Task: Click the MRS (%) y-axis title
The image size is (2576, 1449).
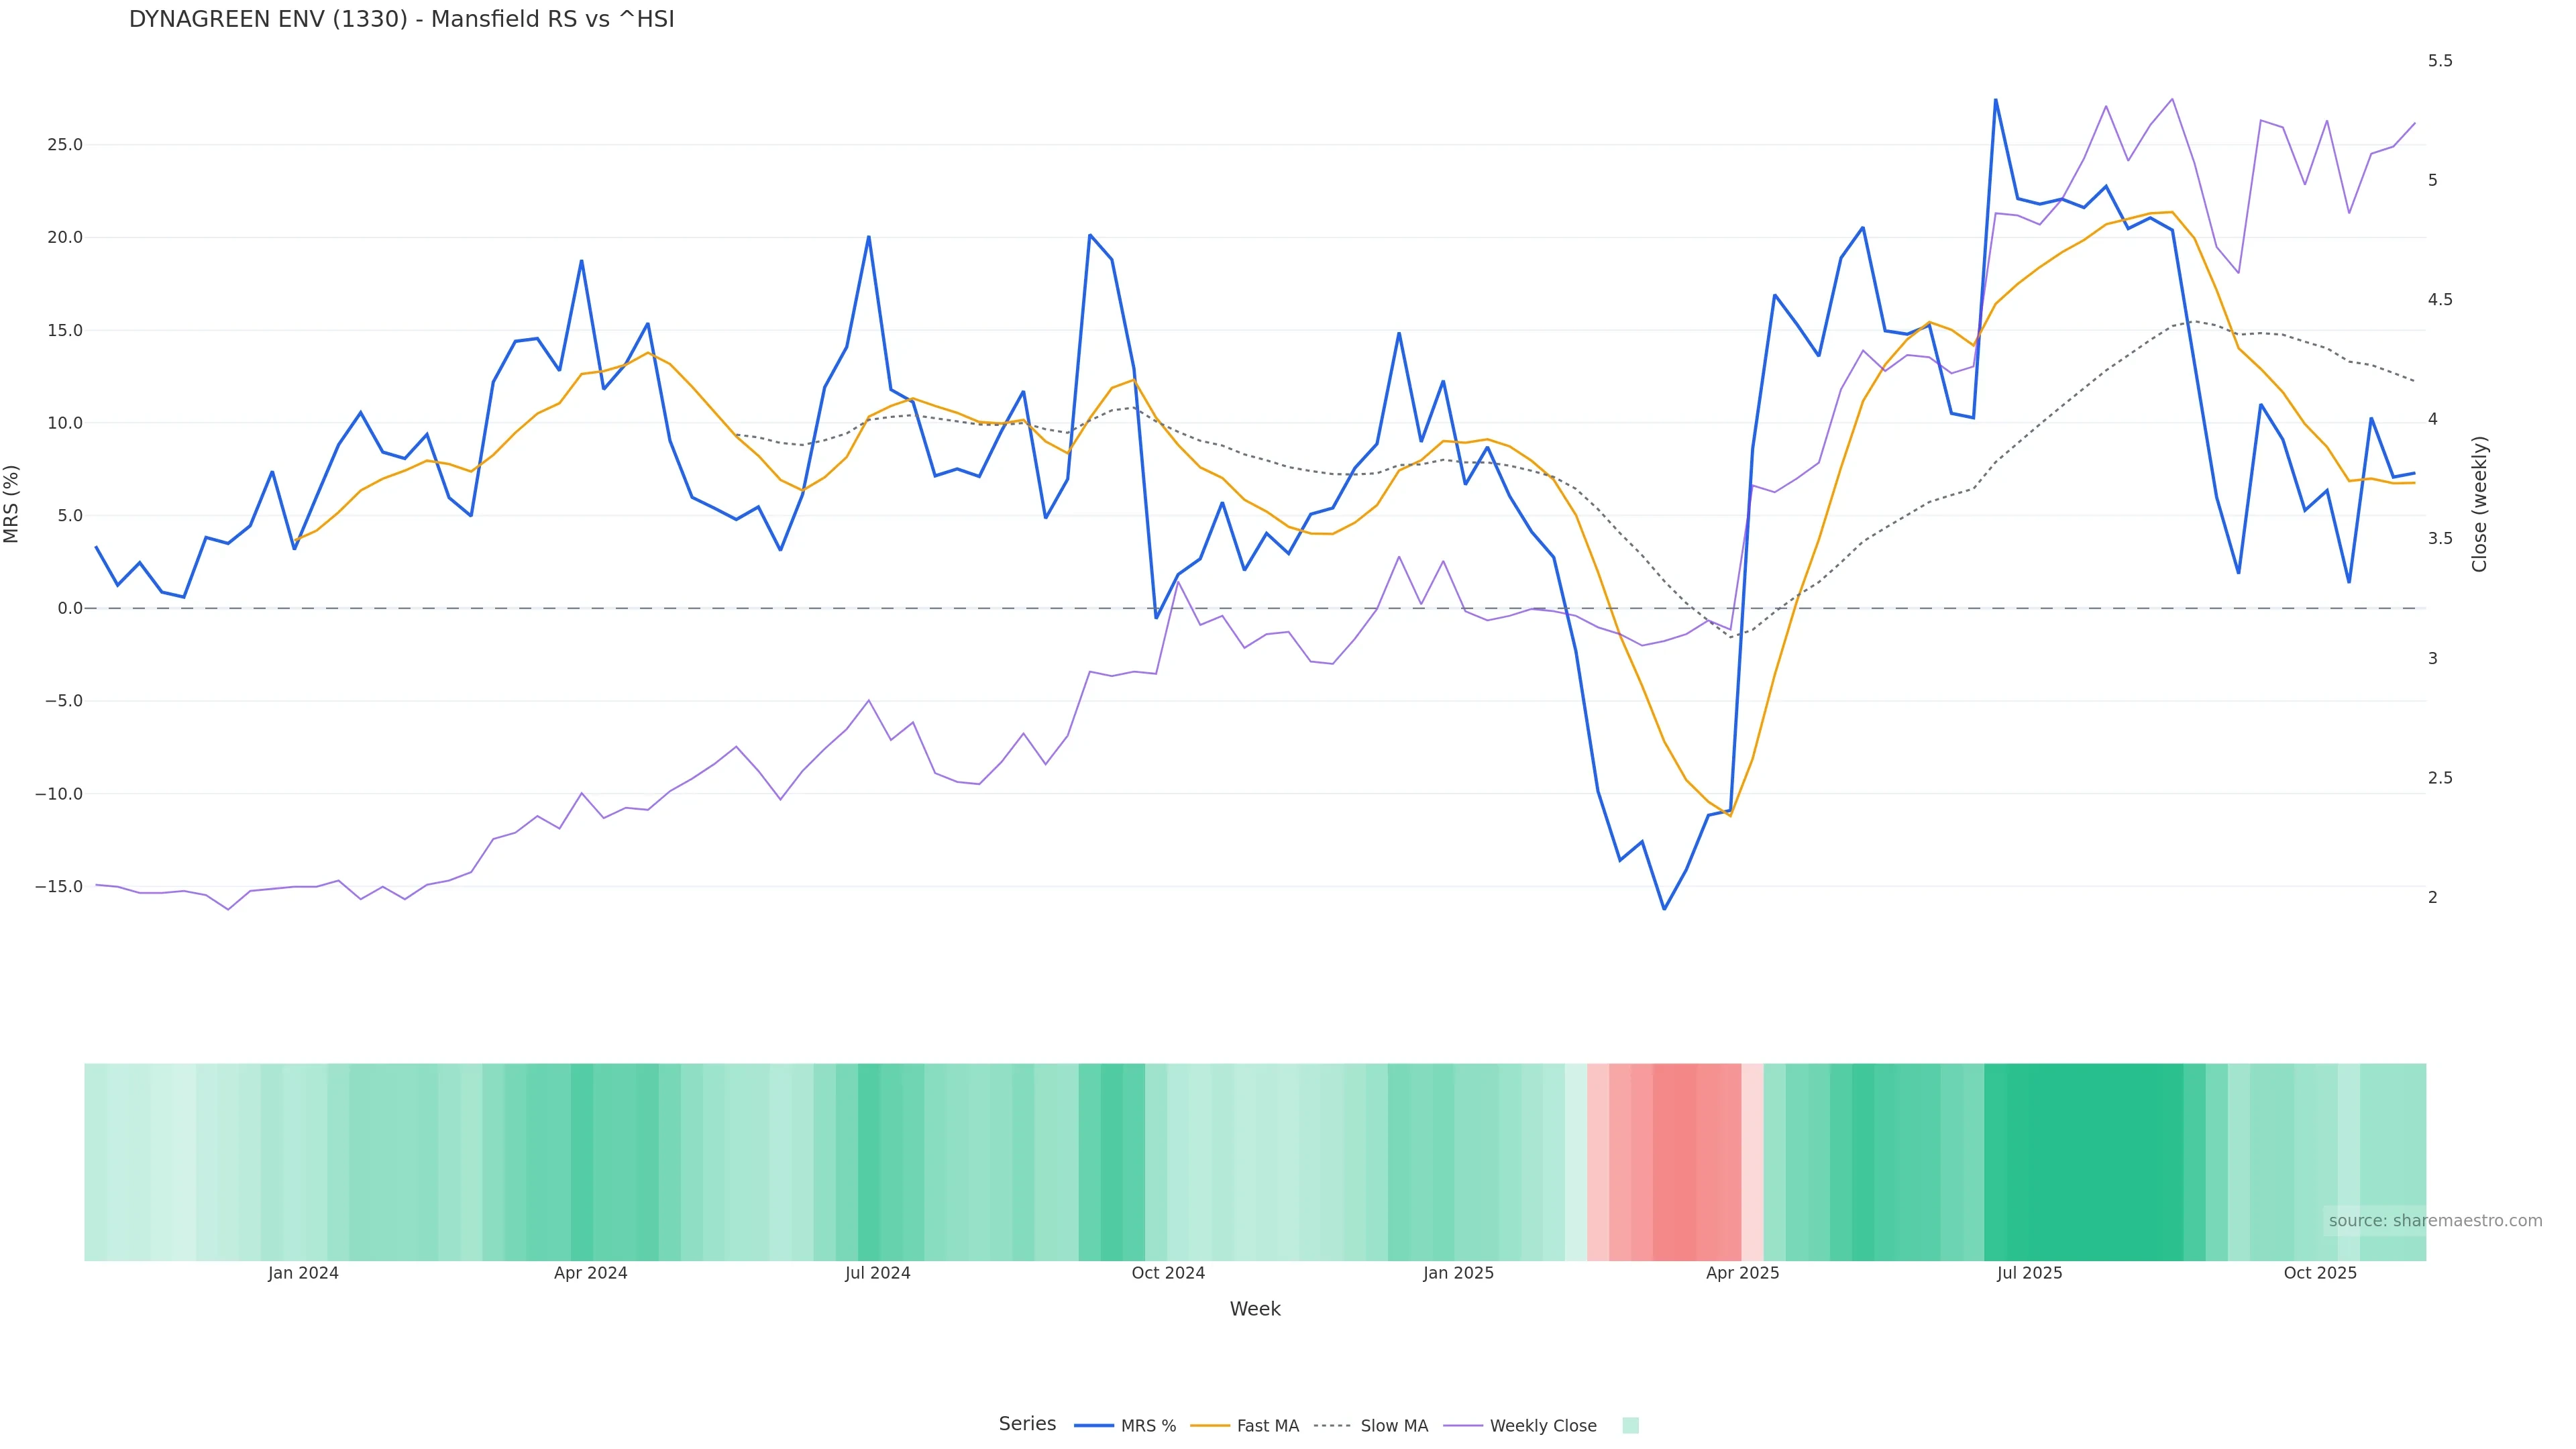Action: (12, 504)
